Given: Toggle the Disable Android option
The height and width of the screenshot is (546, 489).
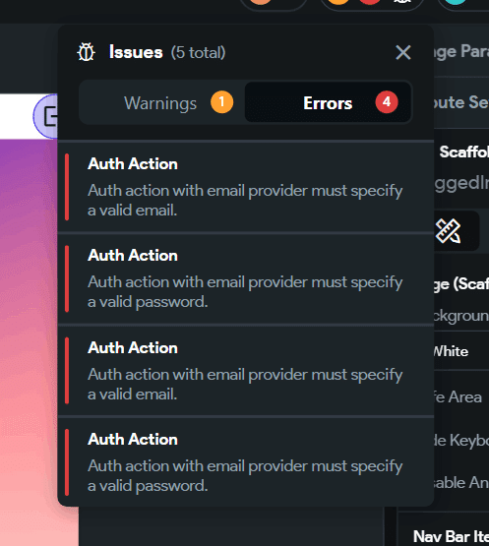Looking at the screenshot, I should pos(460,483).
